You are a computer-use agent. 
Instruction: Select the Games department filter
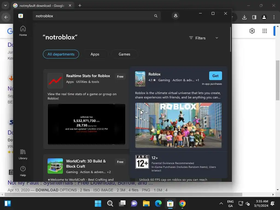124,54
